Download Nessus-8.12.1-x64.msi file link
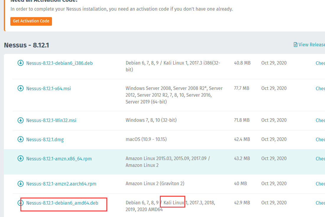This screenshot has height=217, width=325. 48,88
